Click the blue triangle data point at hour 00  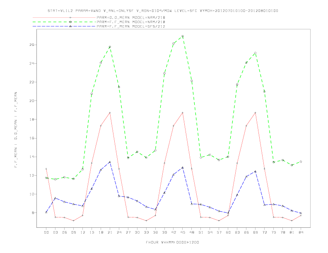pos(46,212)
